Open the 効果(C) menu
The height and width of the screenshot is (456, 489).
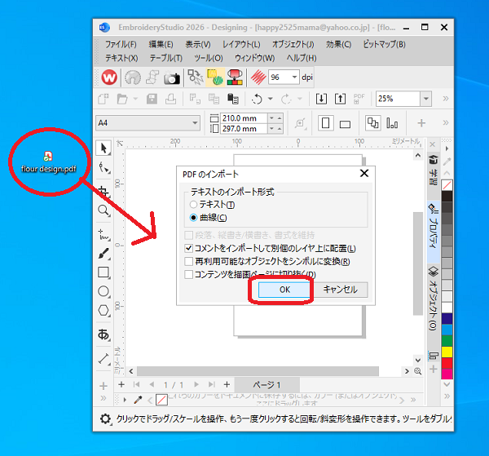tap(339, 44)
